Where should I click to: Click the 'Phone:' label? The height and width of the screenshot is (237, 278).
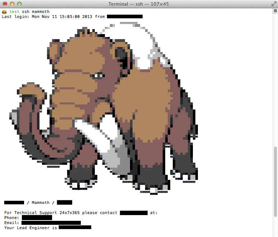pyautogui.click(x=11, y=218)
